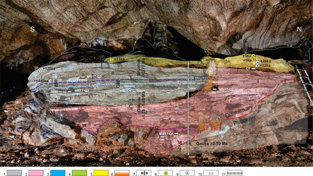The width and height of the screenshot is (313, 176).
Task: Click the scale bar symbol in legend item 11
Action: pyautogui.click(x=235, y=173)
